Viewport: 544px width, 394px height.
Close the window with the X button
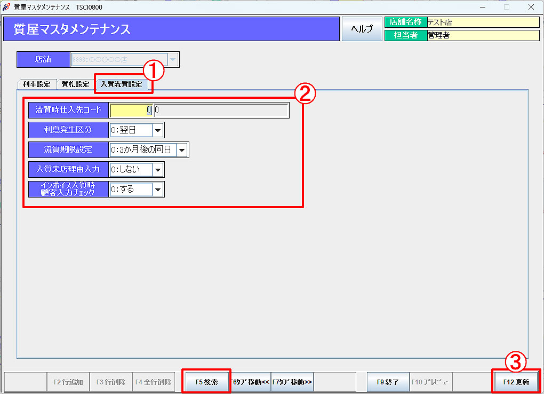tap(531, 7)
